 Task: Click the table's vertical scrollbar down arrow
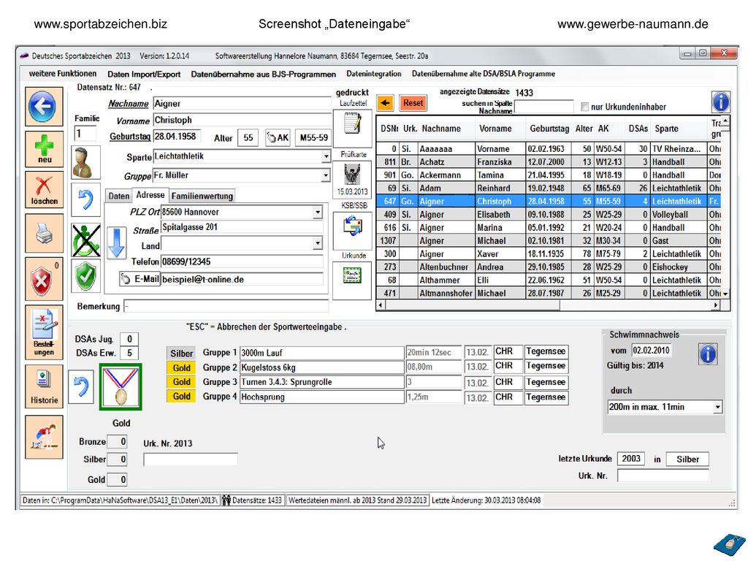click(725, 294)
